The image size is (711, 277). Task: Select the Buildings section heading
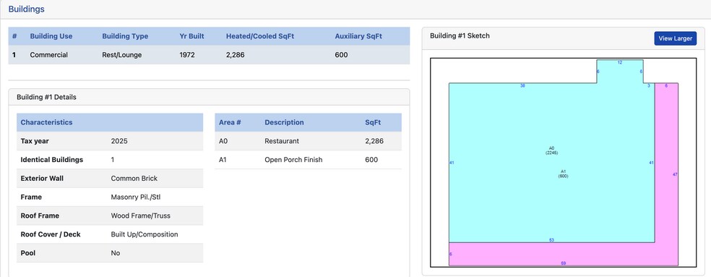coord(26,9)
